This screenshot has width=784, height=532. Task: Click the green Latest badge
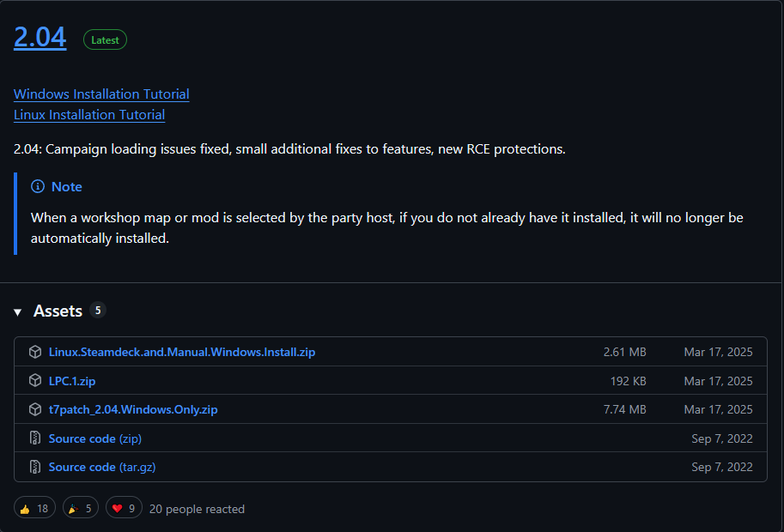[x=105, y=39]
